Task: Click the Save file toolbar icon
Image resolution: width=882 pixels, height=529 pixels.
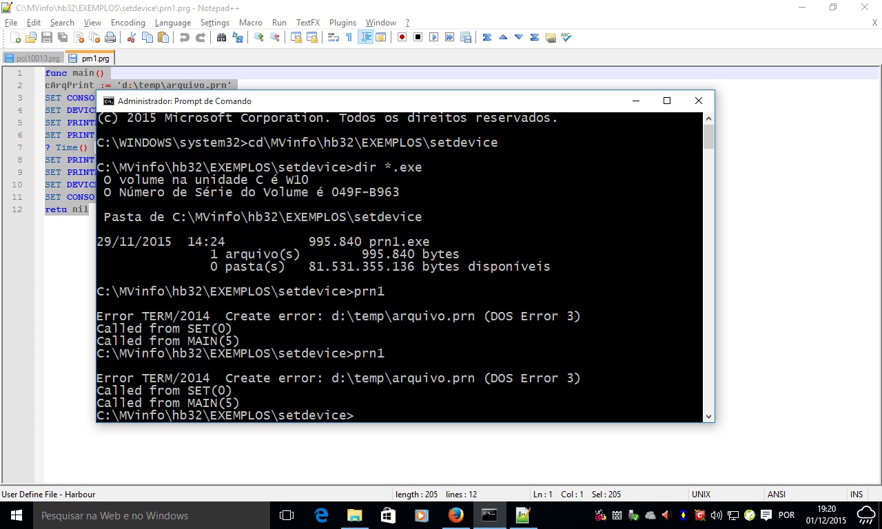Action: click(47, 37)
